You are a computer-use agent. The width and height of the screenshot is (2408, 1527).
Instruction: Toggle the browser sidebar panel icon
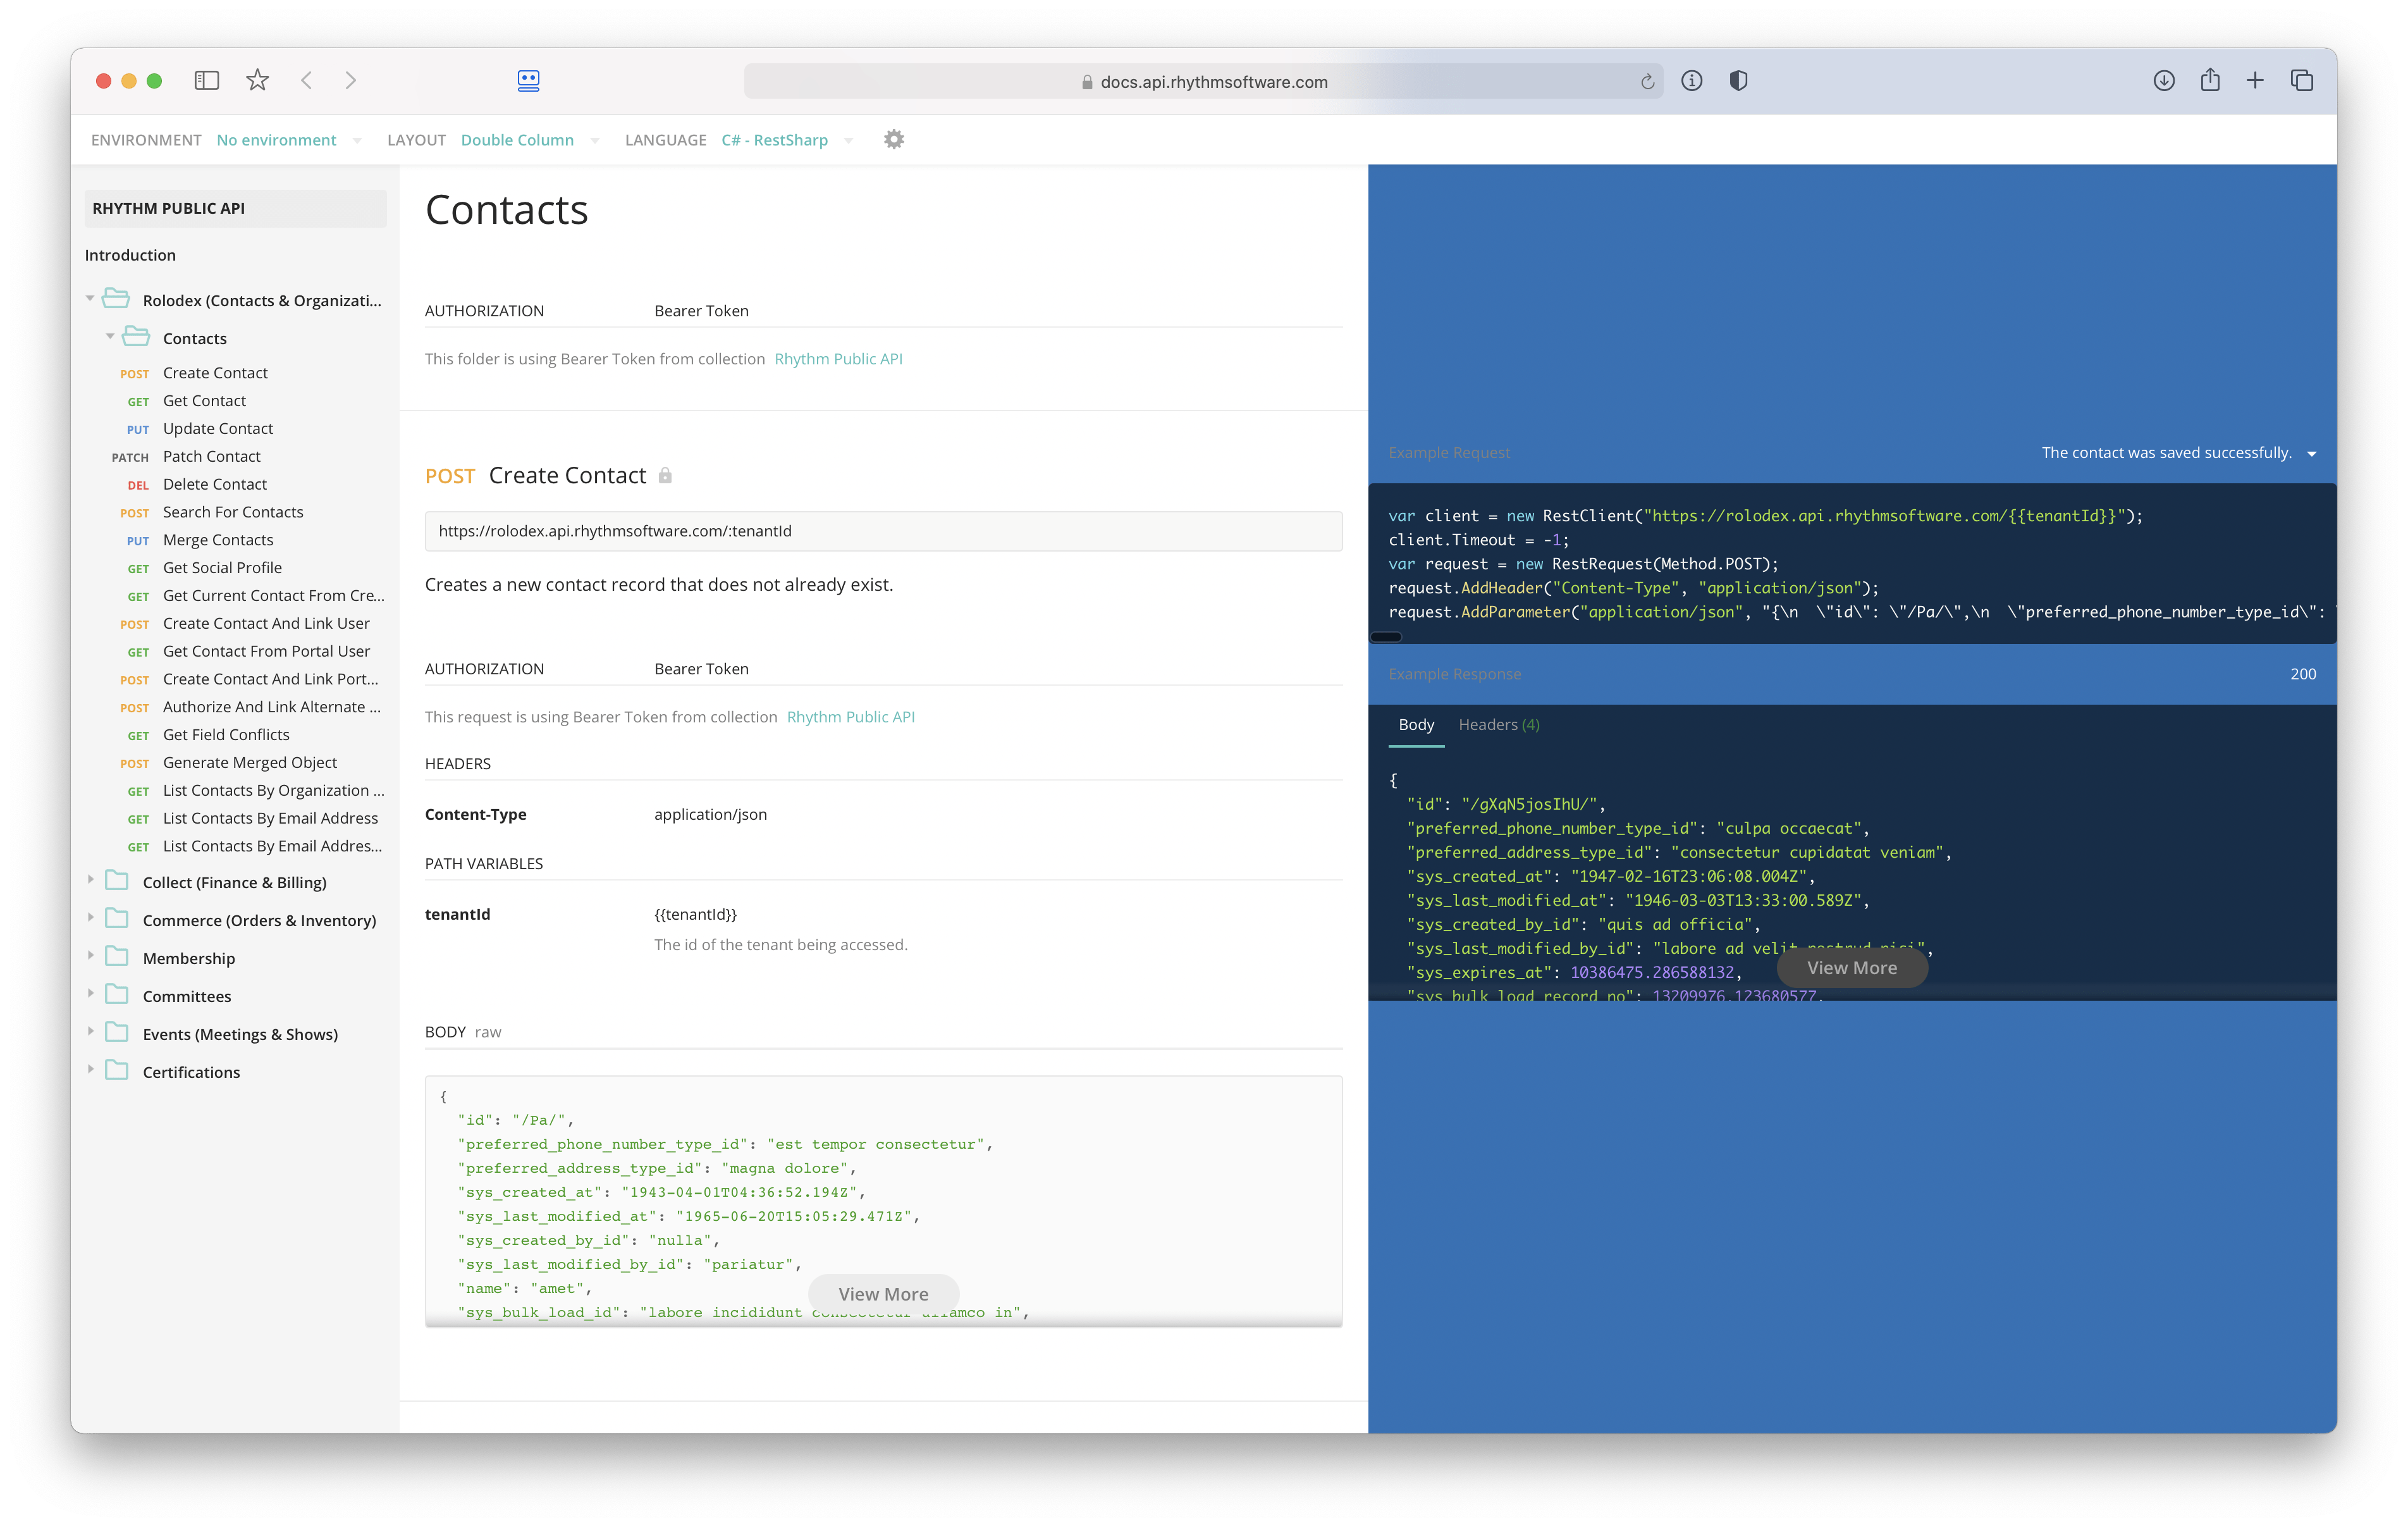click(x=206, y=81)
